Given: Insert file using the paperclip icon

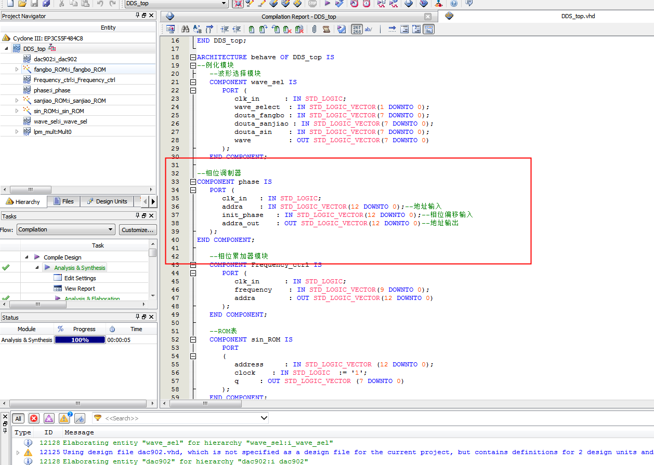Looking at the screenshot, I should click(x=314, y=29).
